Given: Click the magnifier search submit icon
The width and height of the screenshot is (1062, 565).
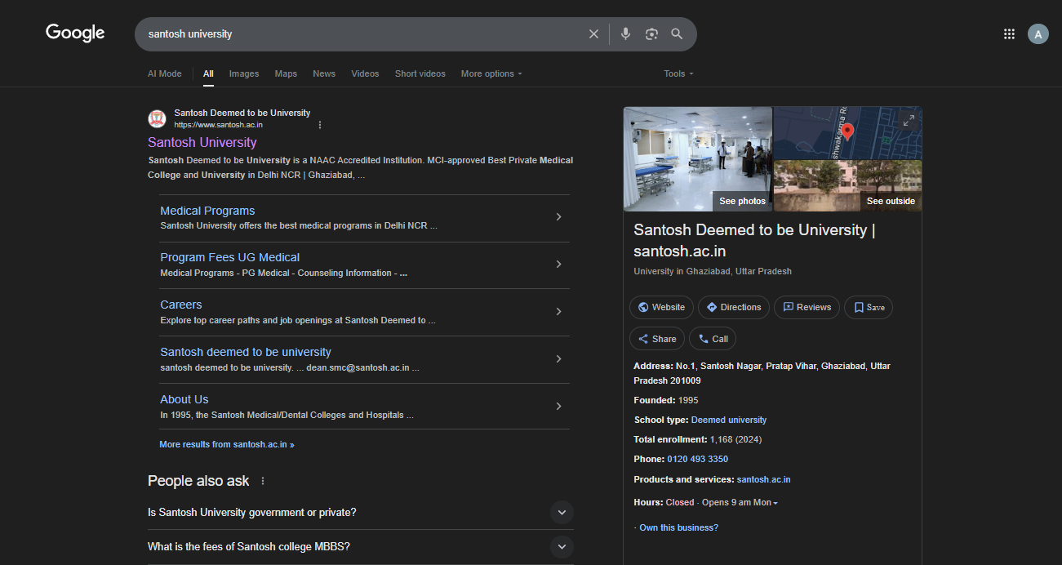Looking at the screenshot, I should click(677, 33).
